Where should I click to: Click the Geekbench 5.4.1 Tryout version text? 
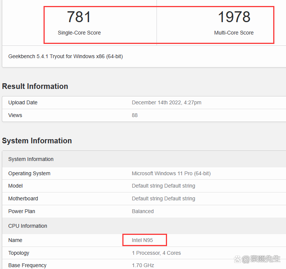(x=65, y=56)
